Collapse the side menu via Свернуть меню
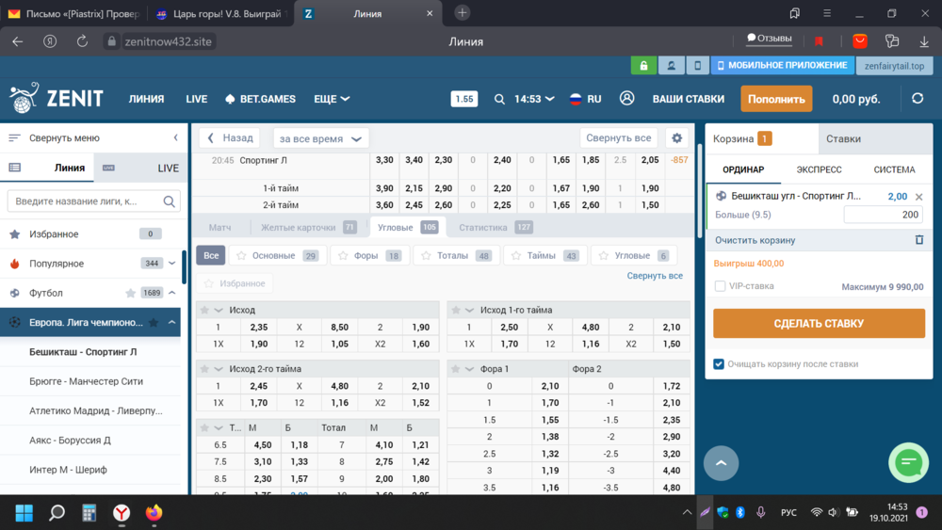 point(93,138)
